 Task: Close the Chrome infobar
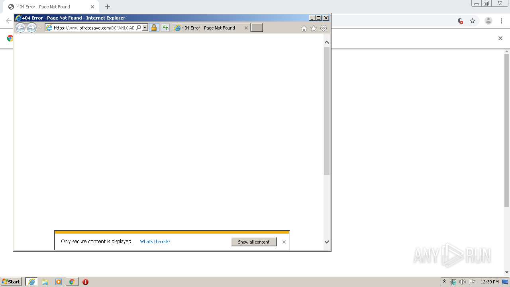(x=500, y=38)
